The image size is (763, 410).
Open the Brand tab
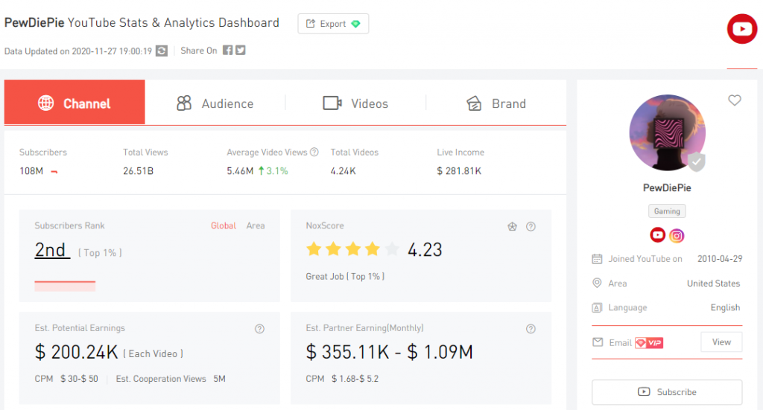tap(496, 103)
